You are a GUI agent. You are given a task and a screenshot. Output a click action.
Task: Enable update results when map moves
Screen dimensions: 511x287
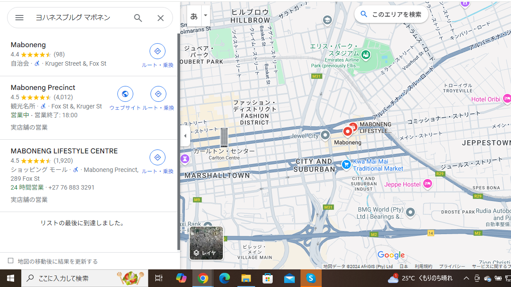[x=11, y=261]
